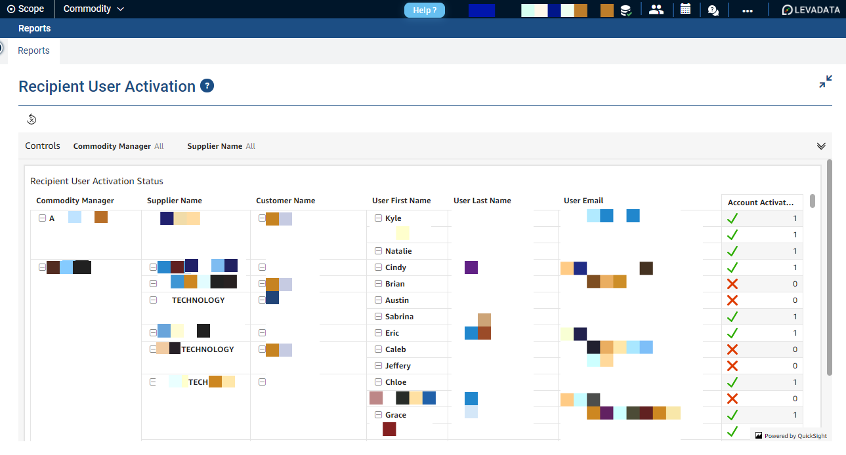Select the Reports tab
Image resolution: width=846 pixels, height=455 pixels.
[33, 50]
